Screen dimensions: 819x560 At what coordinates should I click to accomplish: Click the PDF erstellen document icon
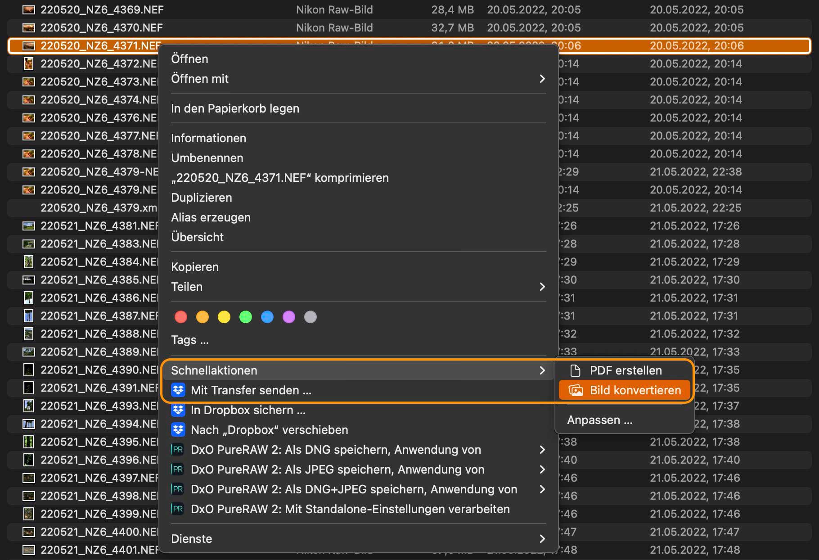(575, 370)
